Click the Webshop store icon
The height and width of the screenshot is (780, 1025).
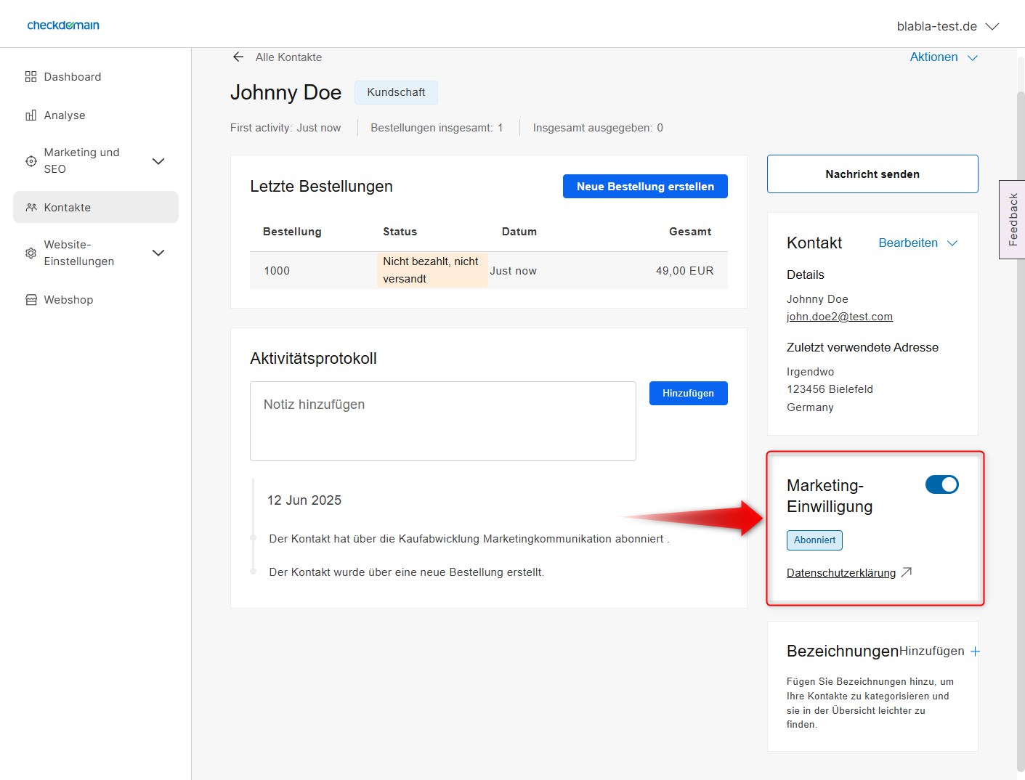(x=31, y=300)
